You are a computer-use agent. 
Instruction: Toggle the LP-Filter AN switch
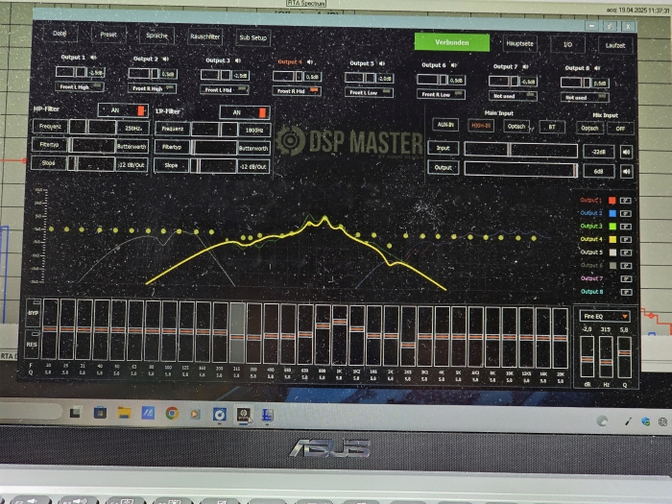pyautogui.click(x=244, y=111)
